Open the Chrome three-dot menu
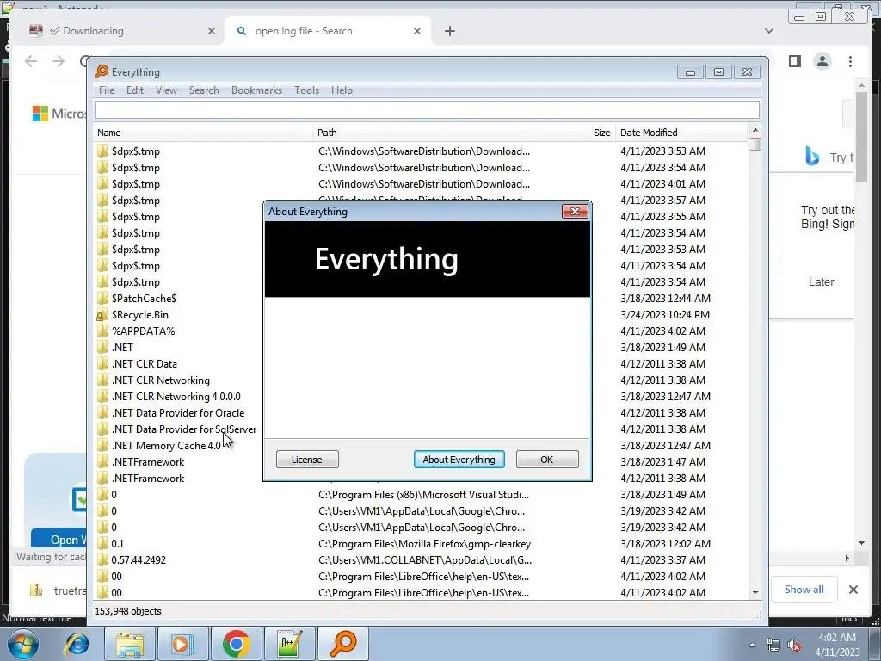881x661 pixels. (x=850, y=61)
